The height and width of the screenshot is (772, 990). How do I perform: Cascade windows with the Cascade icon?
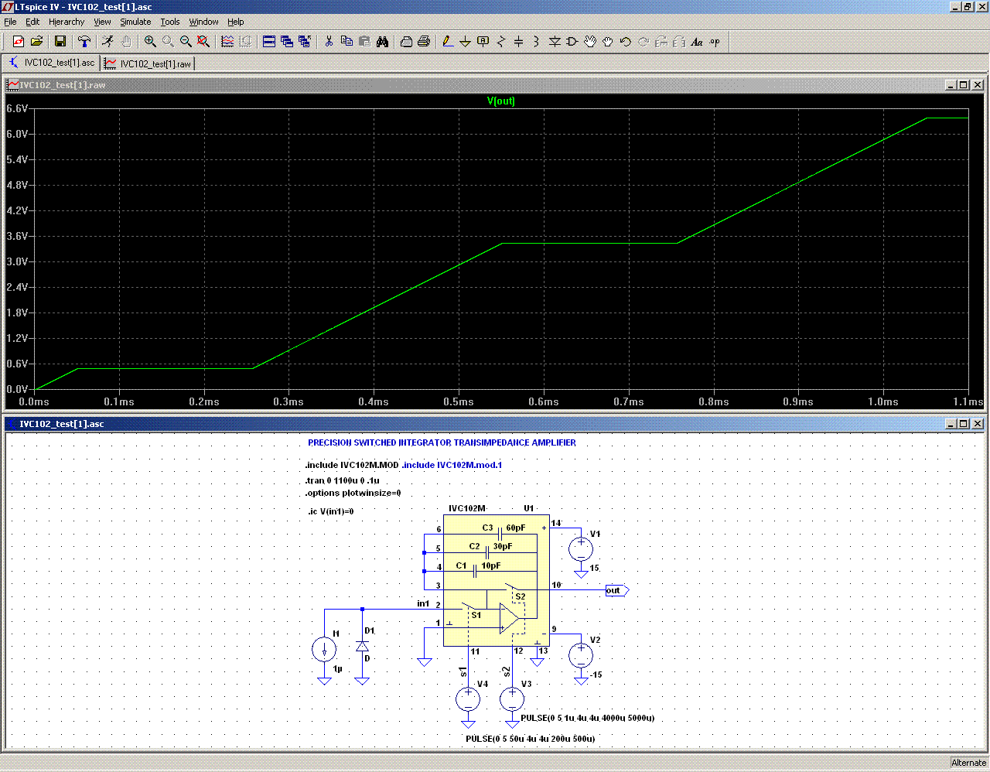[x=287, y=42]
